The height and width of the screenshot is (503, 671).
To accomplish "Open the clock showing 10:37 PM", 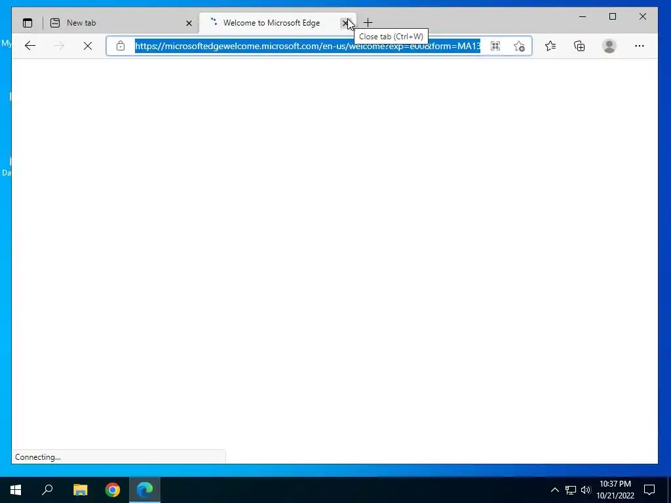I will pos(615,490).
